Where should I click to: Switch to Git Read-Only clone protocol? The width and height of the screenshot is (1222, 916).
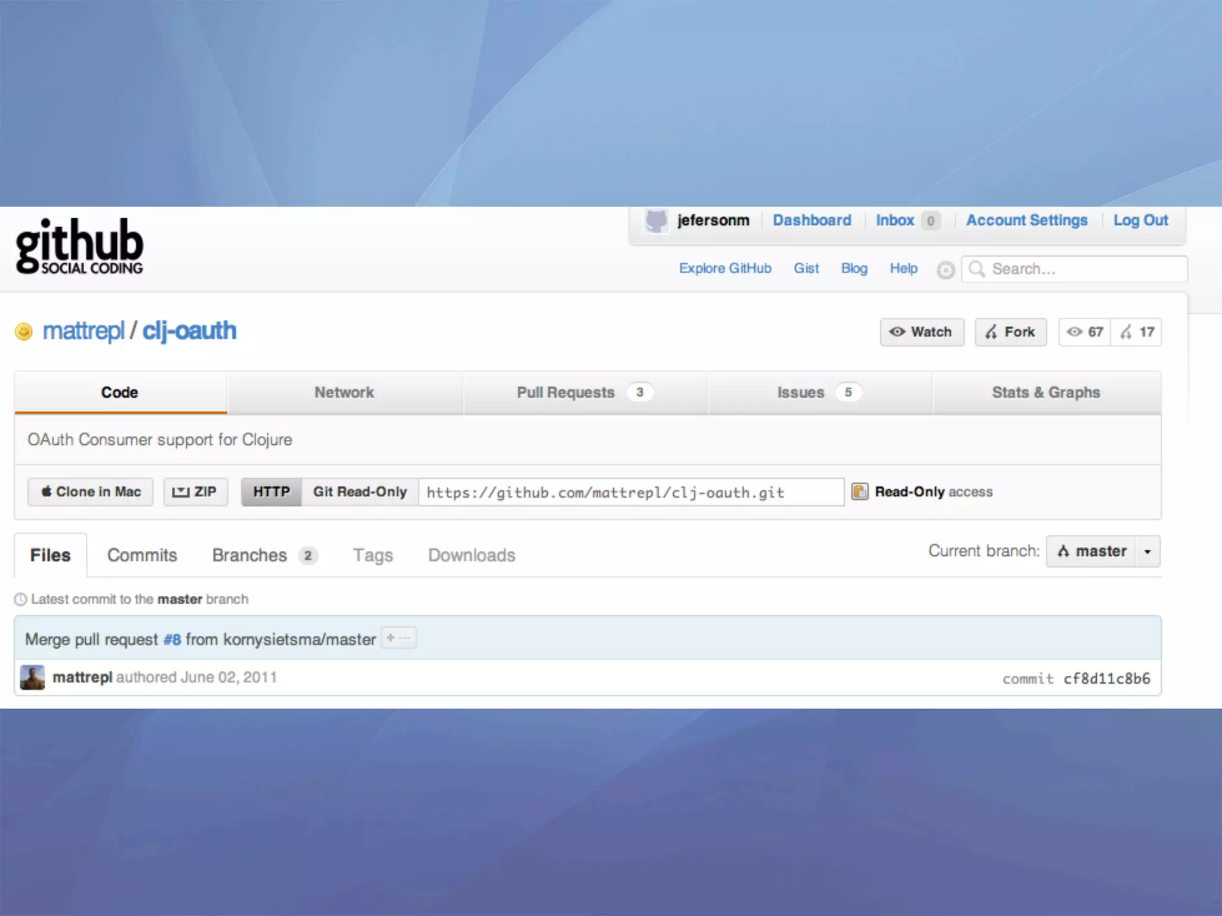point(360,492)
